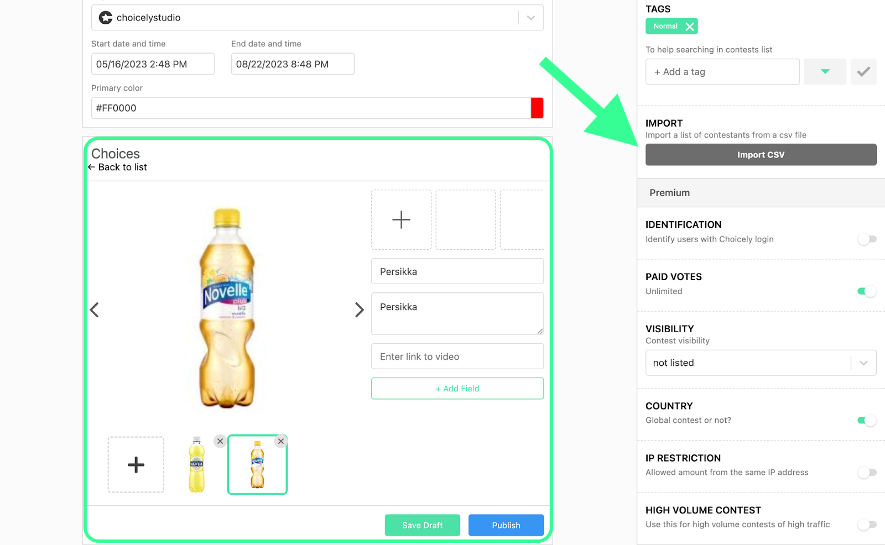Viewport: 885px width, 545px height.
Task: Add new choice with plus thumbnail
Action: click(x=136, y=464)
